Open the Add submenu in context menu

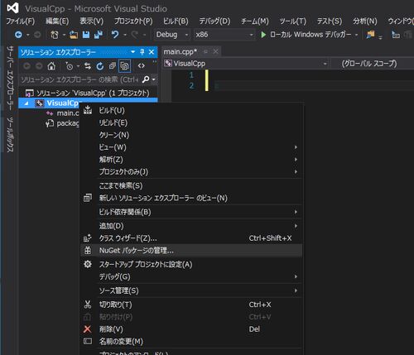(191, 226)
